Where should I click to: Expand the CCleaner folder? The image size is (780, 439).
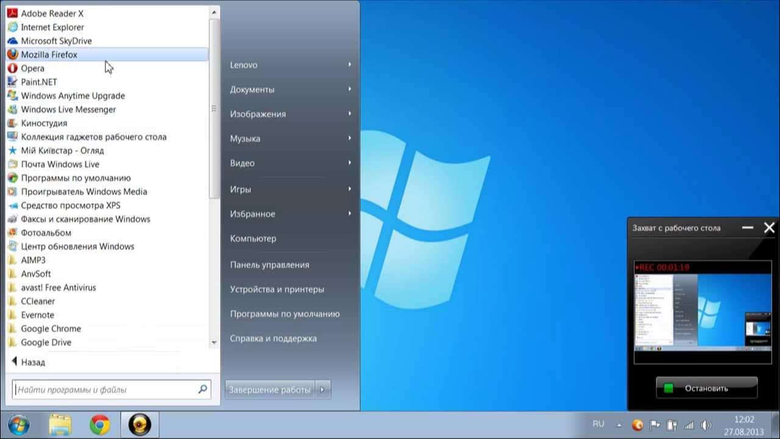(x=107, y=301)
